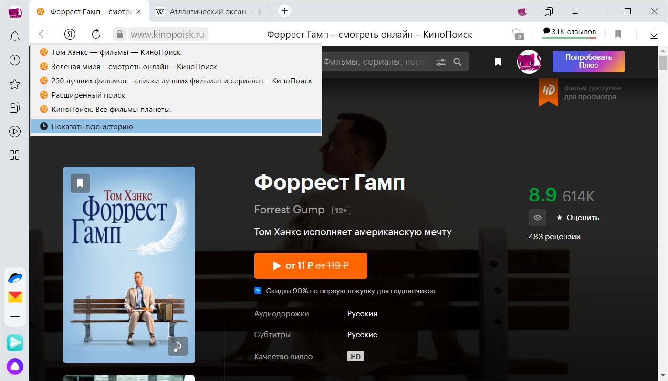Open Yandex Disk icon in sidebar
This screenshot has width=668, height=381.
pyautogui.click(x=15, y=277)
